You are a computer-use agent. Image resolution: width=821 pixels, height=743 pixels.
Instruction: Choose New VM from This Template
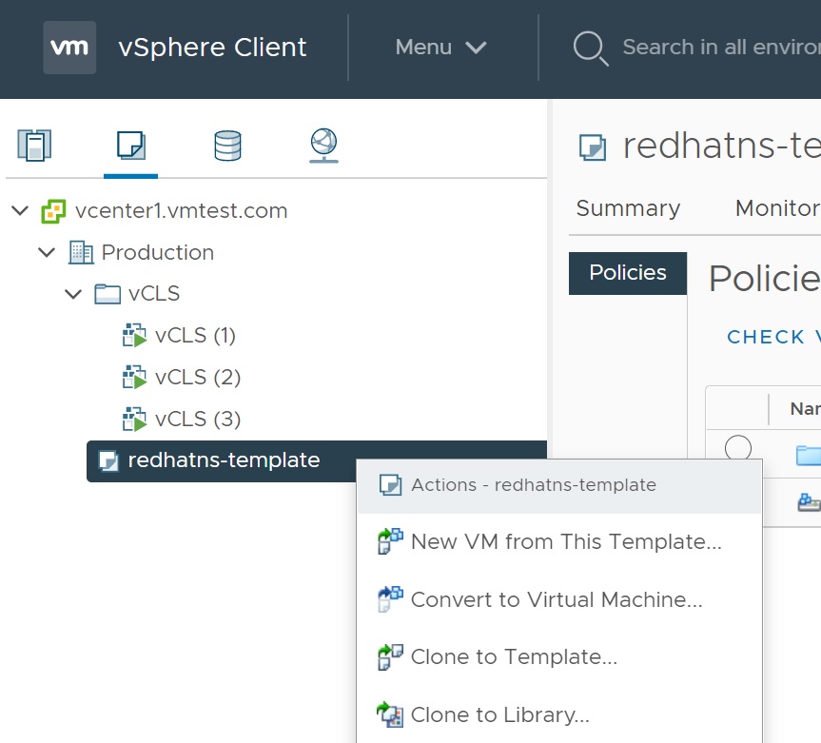click(x=565, y=542)
